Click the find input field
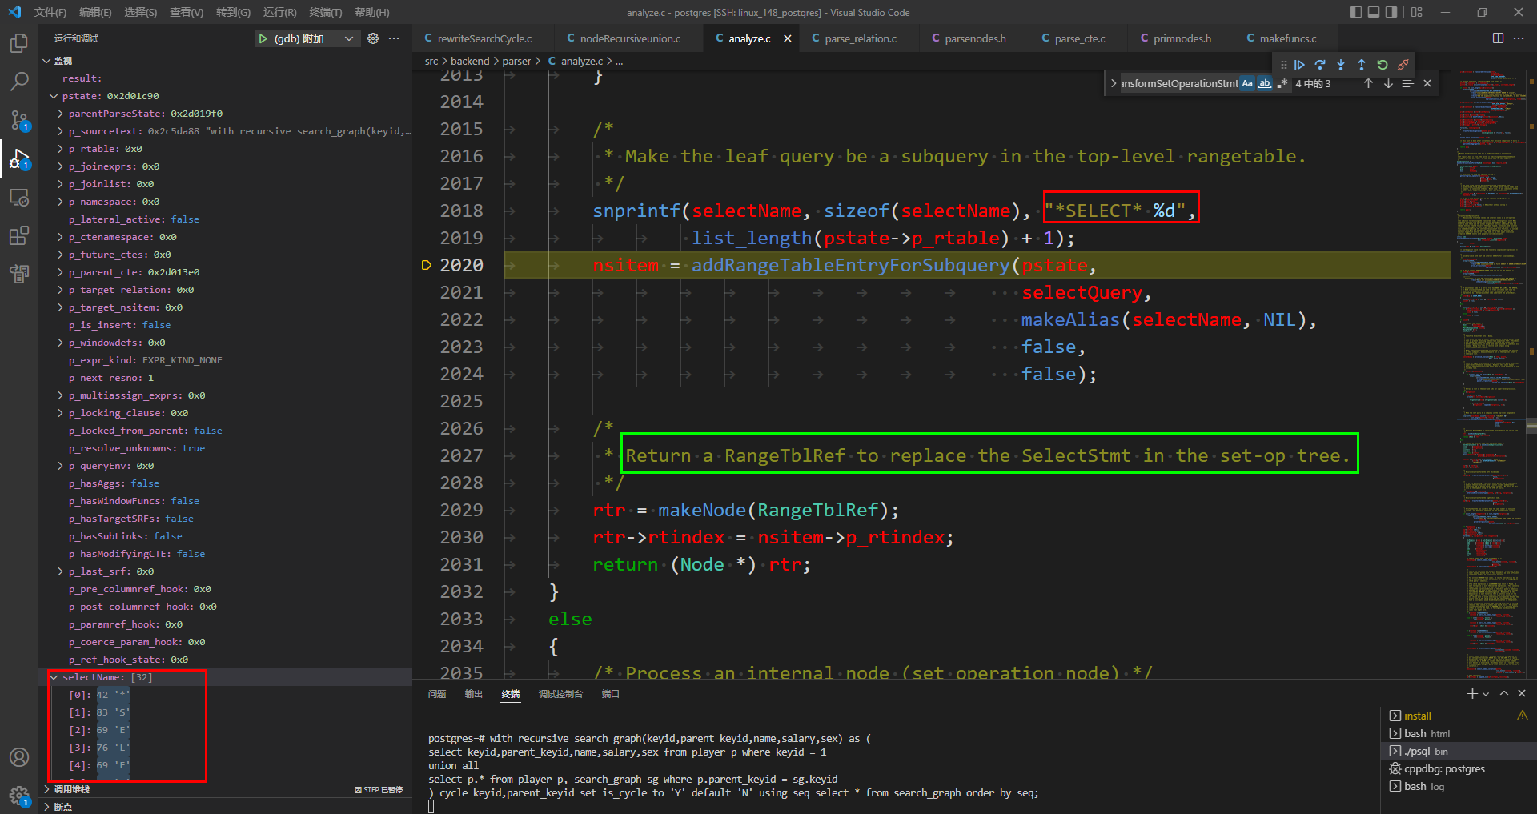The width and height of the screenshot is (1537, 814). (1180, 83)
